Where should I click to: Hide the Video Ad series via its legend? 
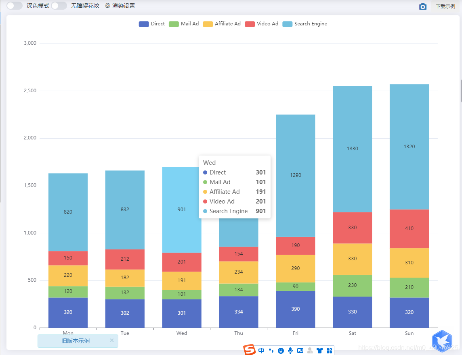click(261, 24)
